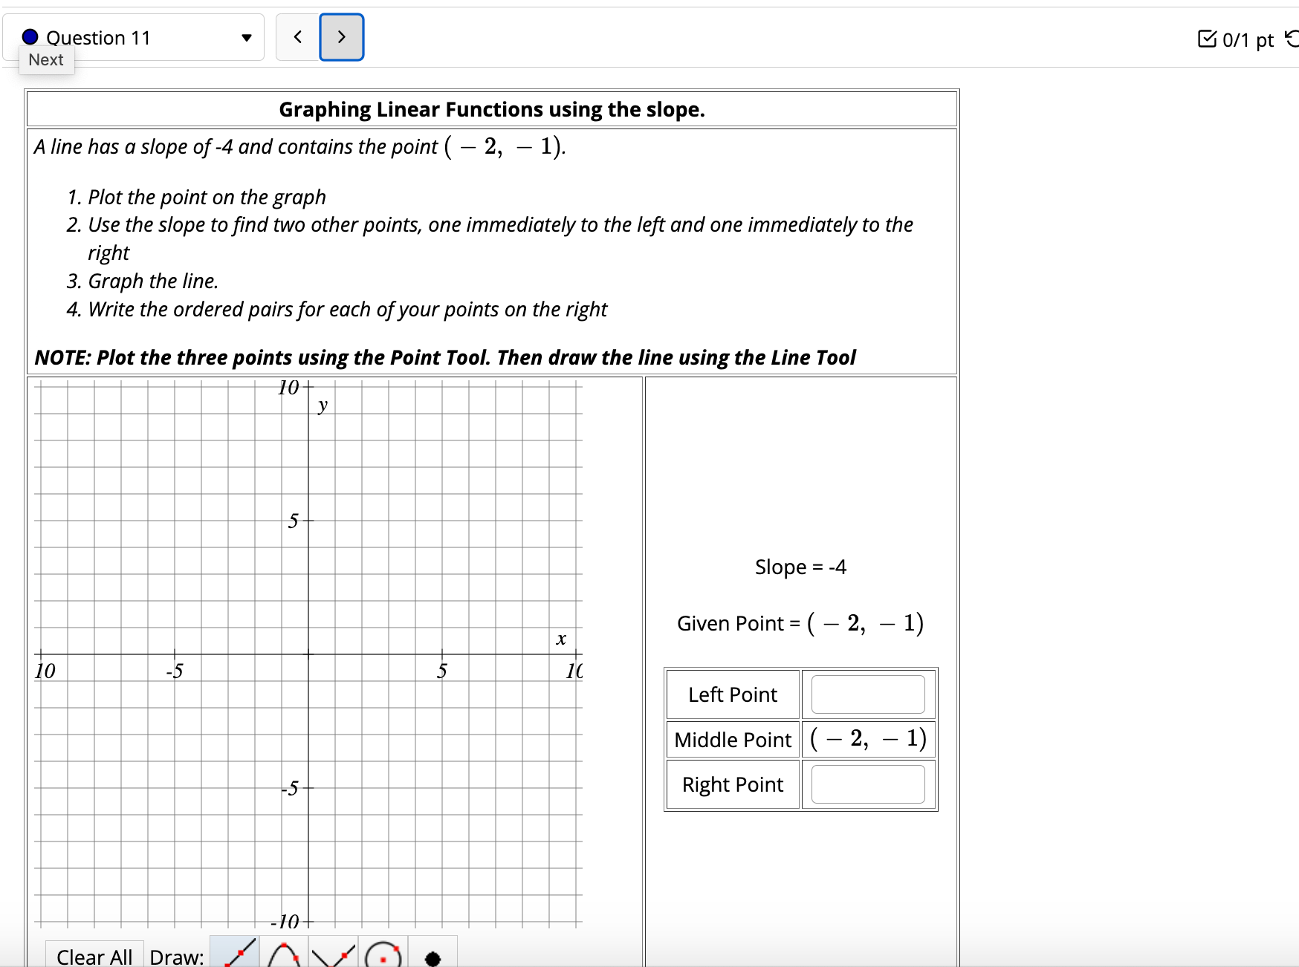The width and height of the screenshot is (1299, 967).
Task: Select the Point tool
Action: click(431, 956)
